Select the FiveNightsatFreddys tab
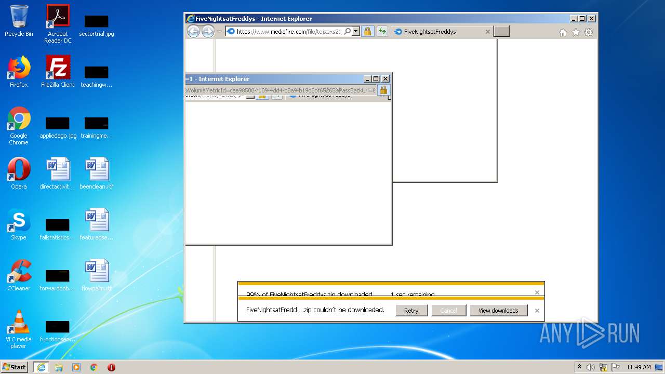 (x=442, y=32)
